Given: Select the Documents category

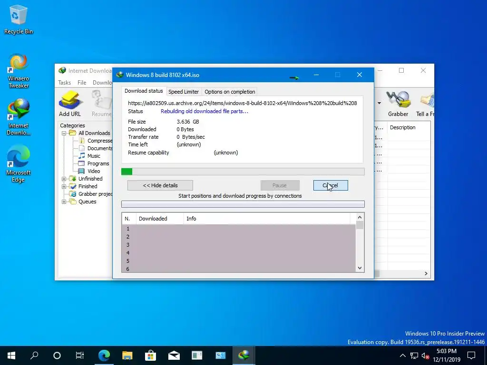Looking at the screenshot, I should pos(96,148).
